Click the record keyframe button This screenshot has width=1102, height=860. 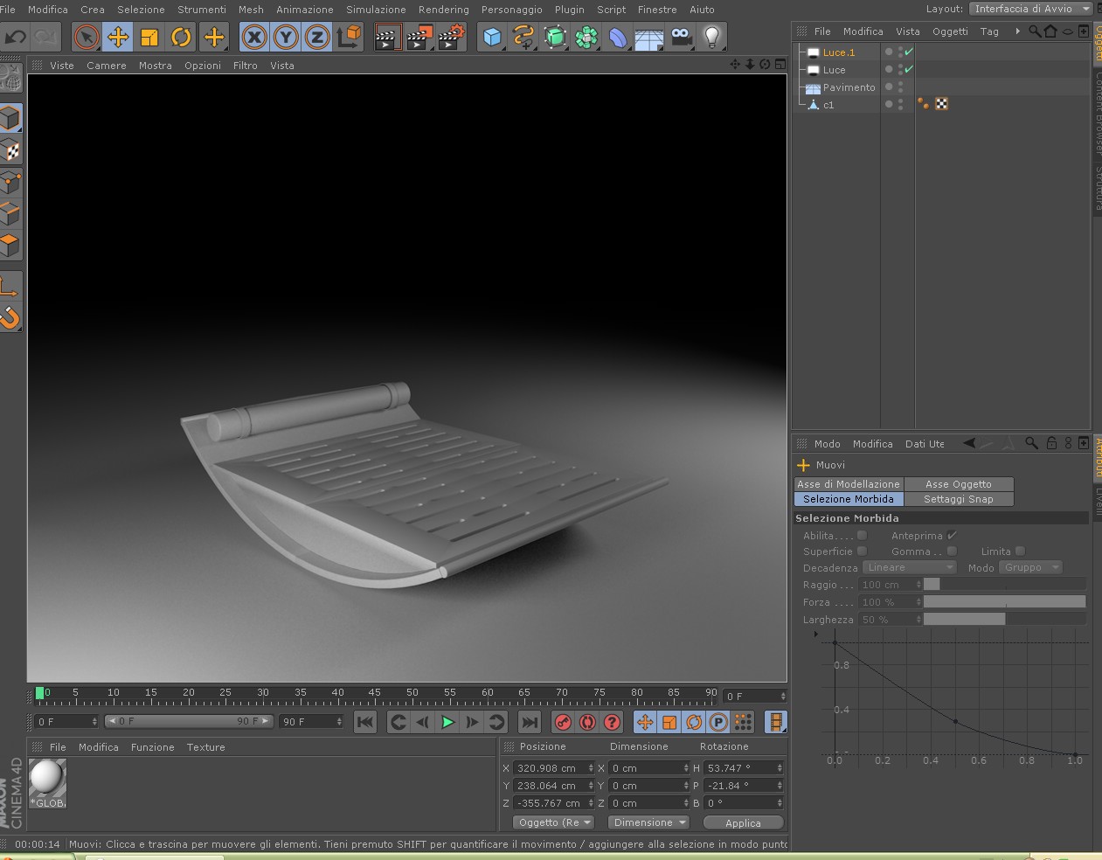563,722
